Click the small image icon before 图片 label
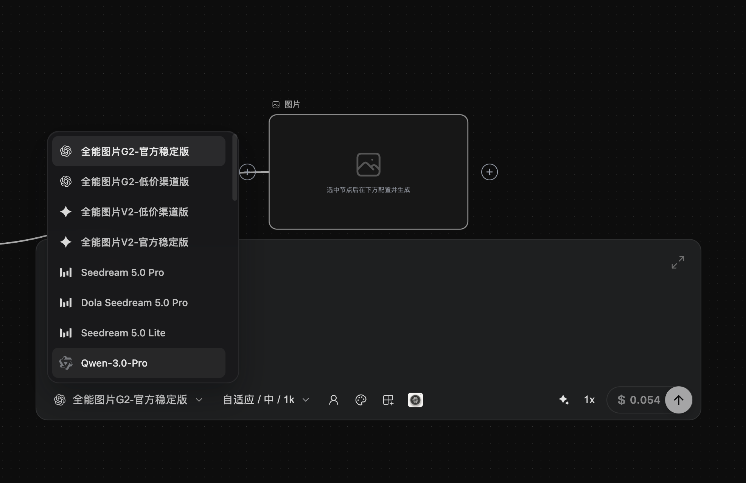The image size is (746, 483). 276,105
